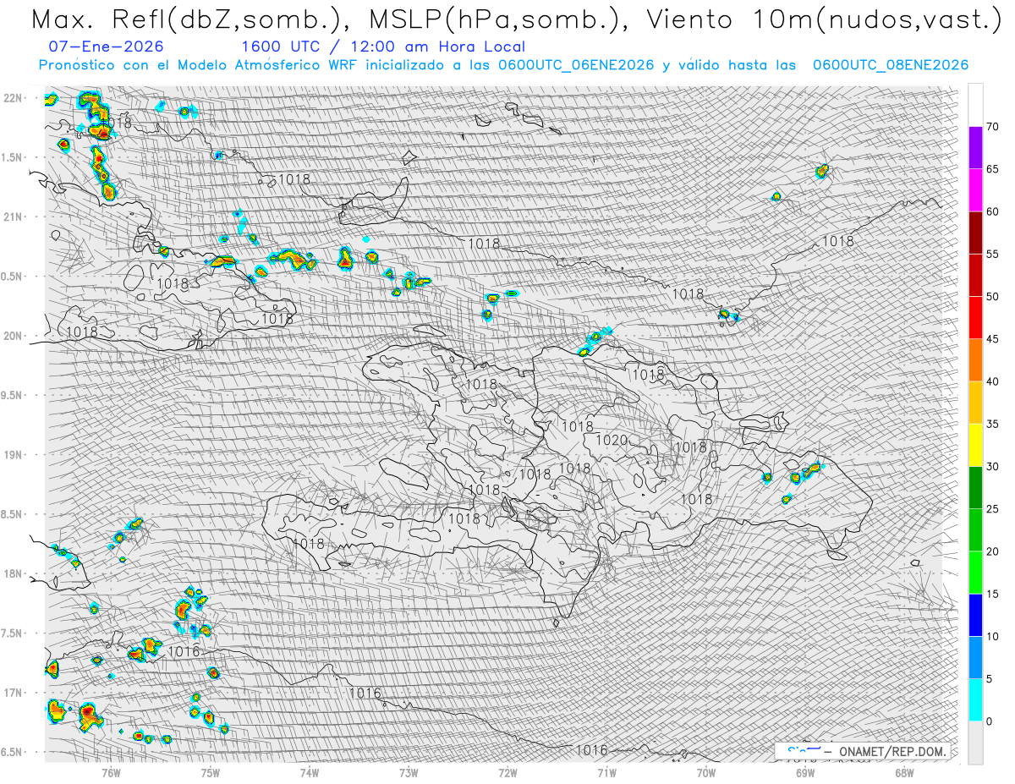Image resolution: width=1015 pixels, height=784 pixels.
Task: Click the '21N' latitude axis label
Action: click(x=12, y=217)
